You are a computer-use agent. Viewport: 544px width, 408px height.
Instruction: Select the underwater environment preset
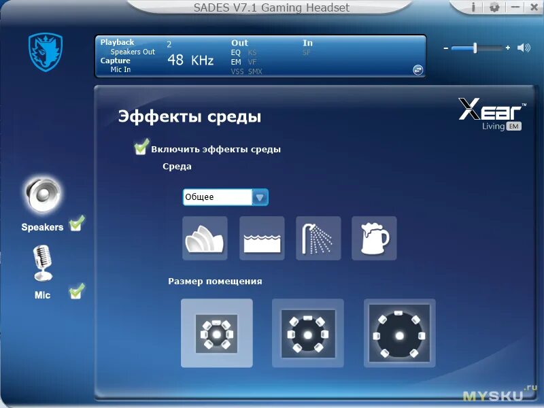click(262, 238)
